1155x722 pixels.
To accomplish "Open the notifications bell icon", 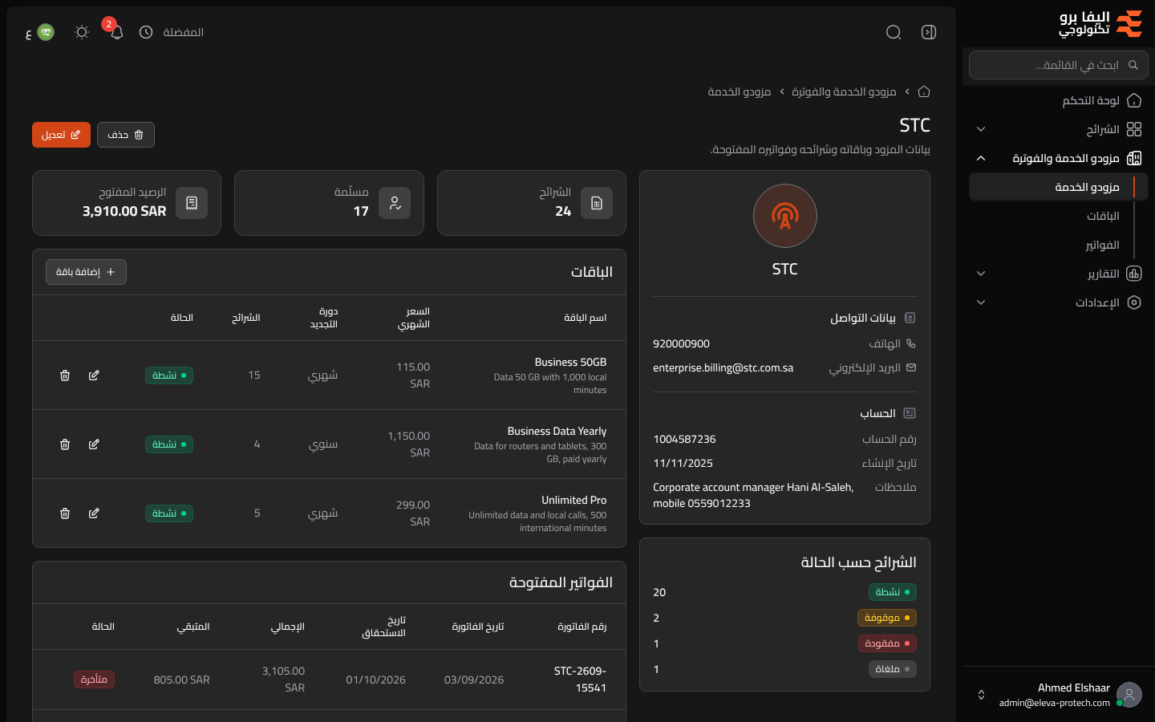I will click(x=117, y=32).
